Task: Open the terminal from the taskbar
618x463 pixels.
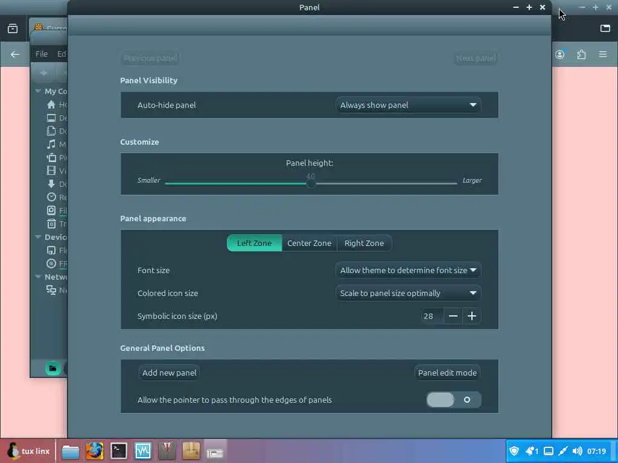Action: [x=119, y=451]
